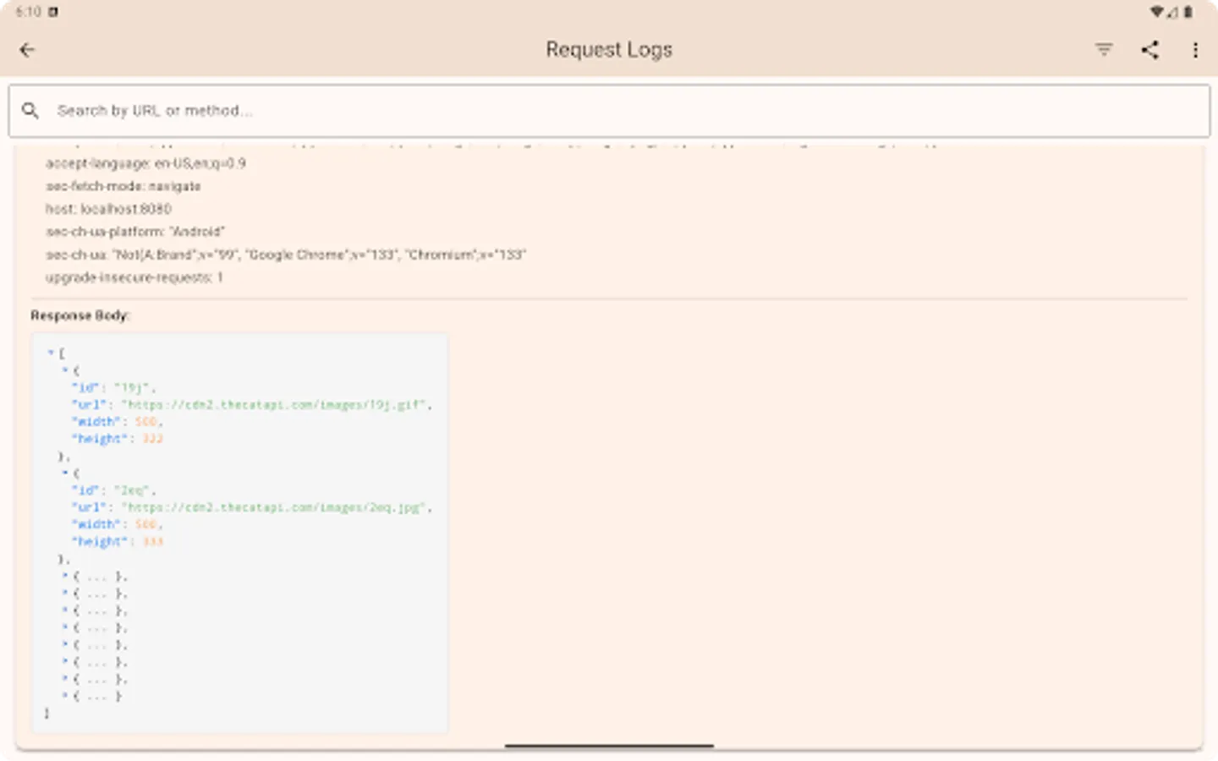The height and width of the screenshot is (761, 1218).
Task: Tap the bottom gesture navigation bar
Action: pyautogui.click(x=609, y=746)
